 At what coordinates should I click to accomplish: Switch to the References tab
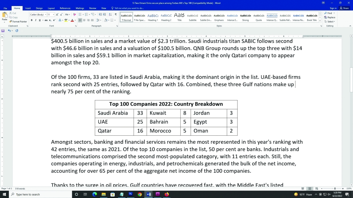pos(65,8)
